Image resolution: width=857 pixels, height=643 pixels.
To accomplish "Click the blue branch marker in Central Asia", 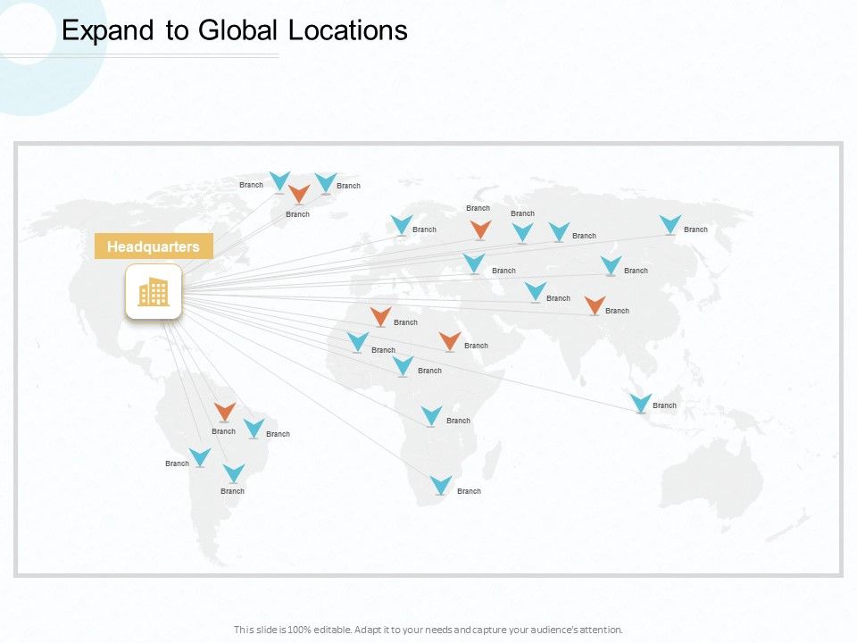I will click(536, 292).
